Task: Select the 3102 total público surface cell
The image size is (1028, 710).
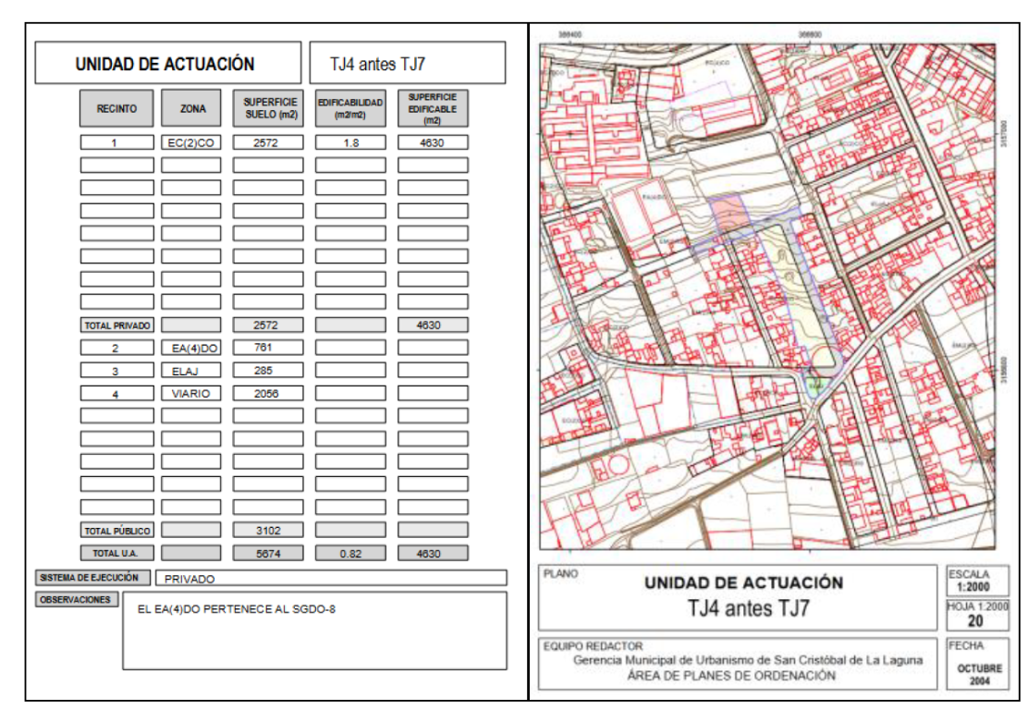Action: [267, 531]
